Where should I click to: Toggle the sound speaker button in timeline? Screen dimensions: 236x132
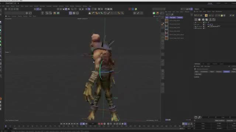[x=86, y=124]
